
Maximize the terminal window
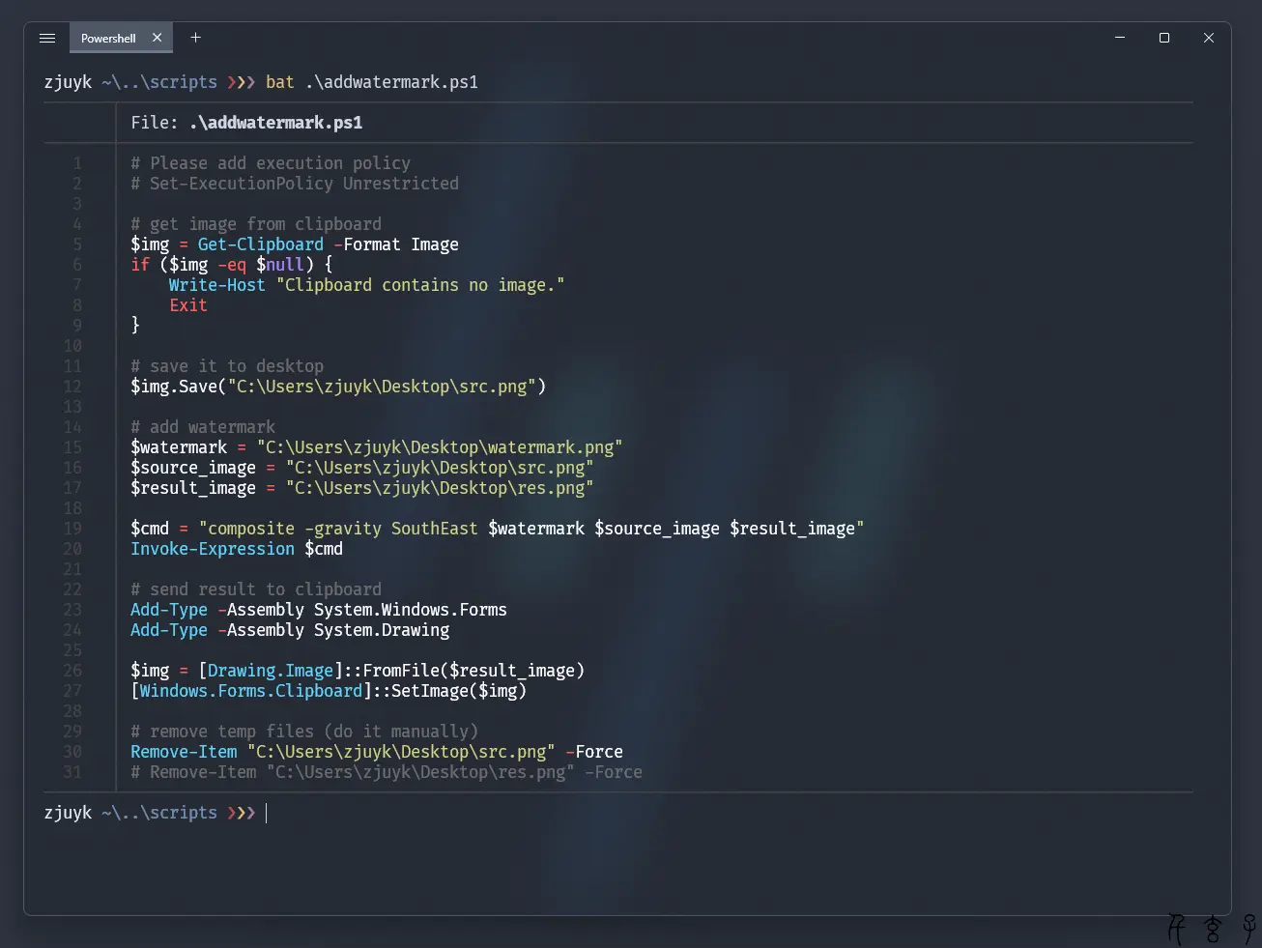coord(1164,38)
